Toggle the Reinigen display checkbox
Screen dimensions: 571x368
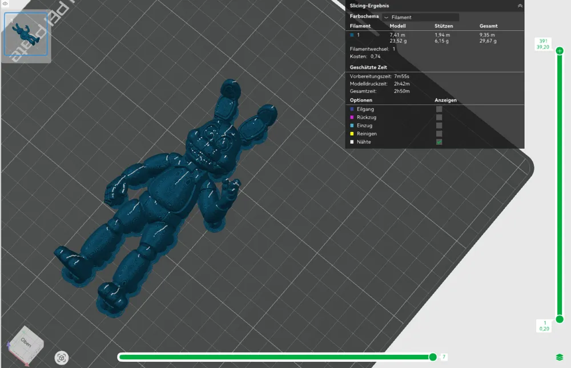pos(439,134)
